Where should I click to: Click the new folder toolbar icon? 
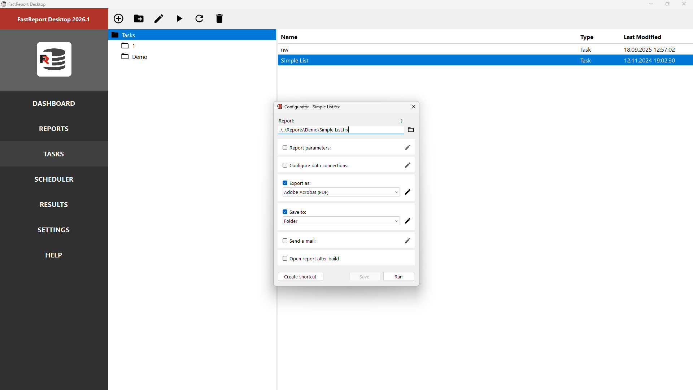pyautogui.click(x=139, y=18)
